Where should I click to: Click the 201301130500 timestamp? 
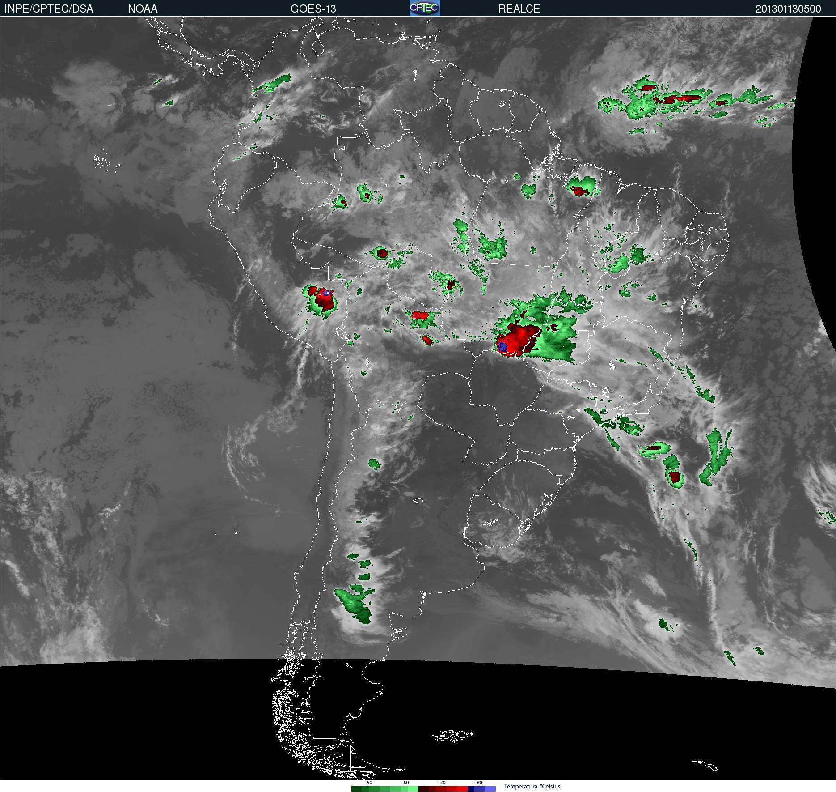pos(788,9)
